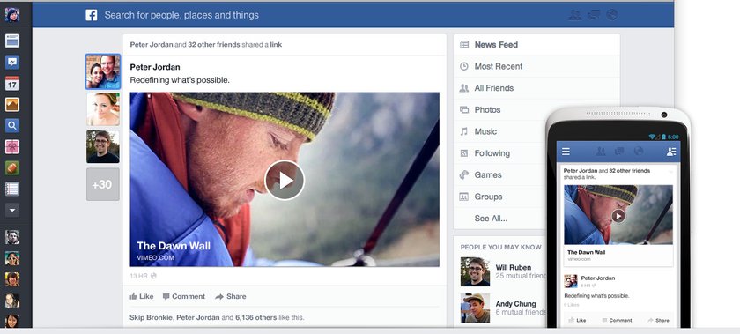Open friend requests icon in top blue bar
740x334 pixels.
(x=574, y=15)
